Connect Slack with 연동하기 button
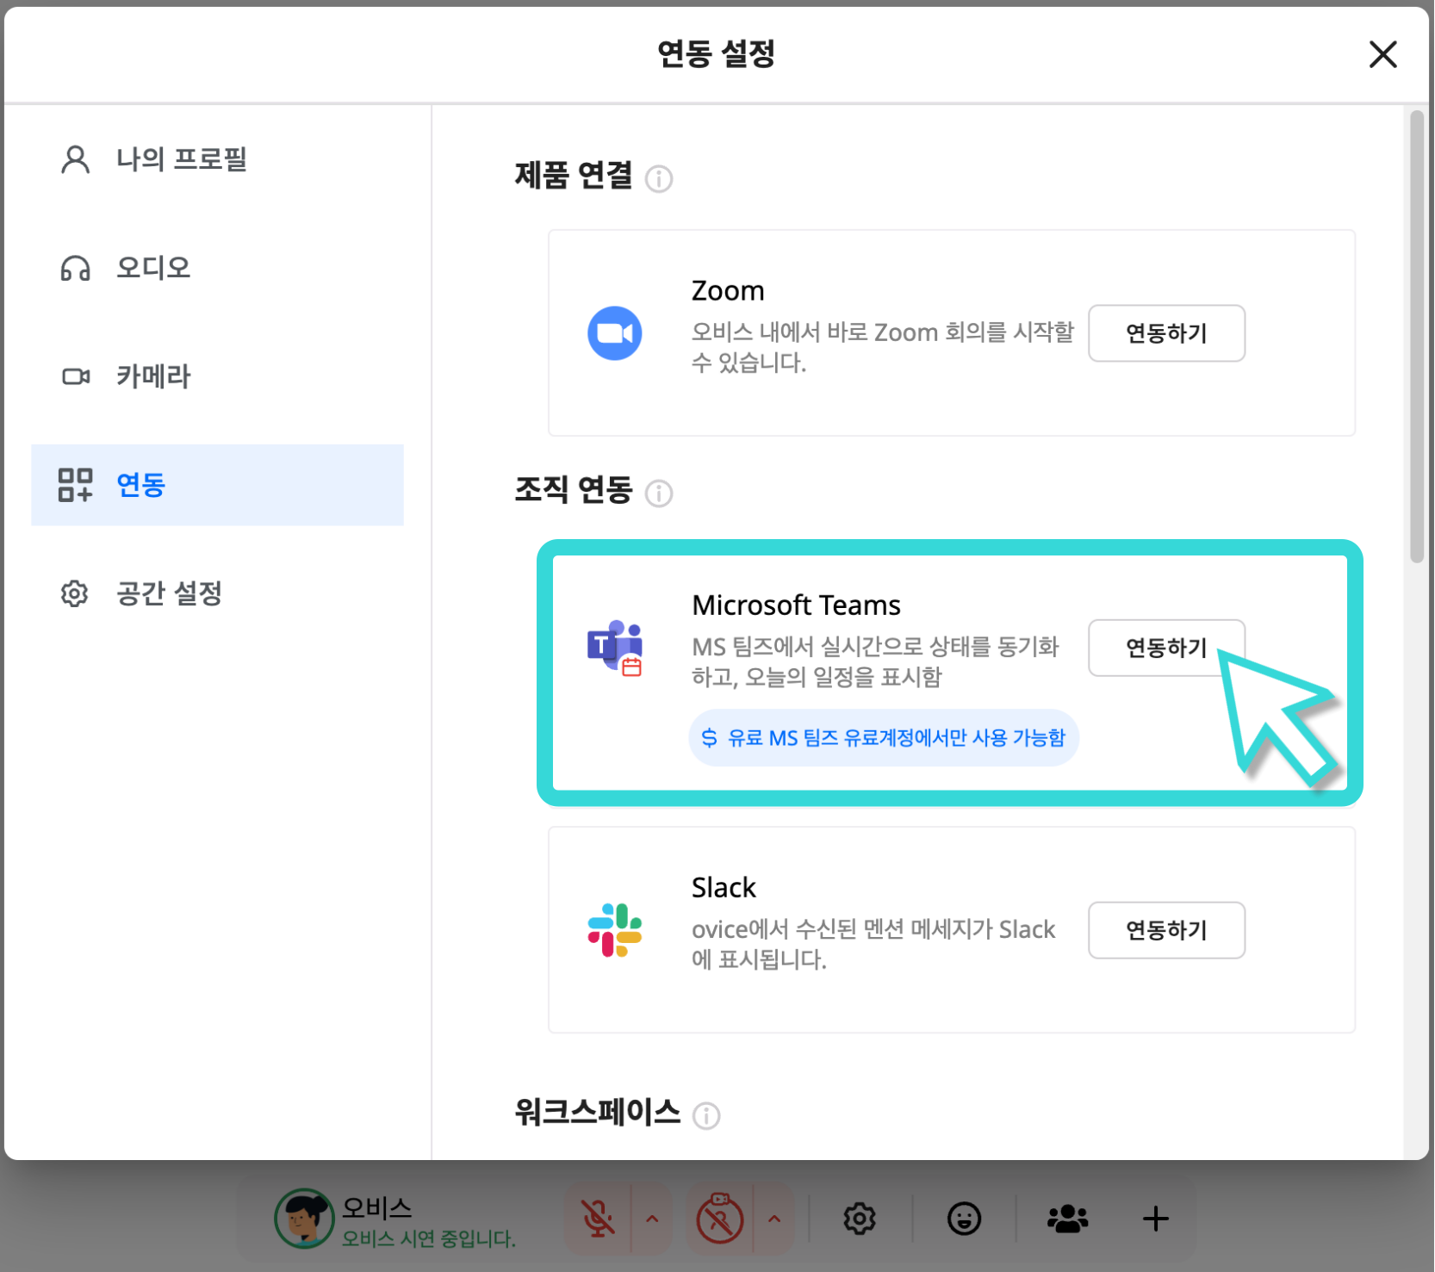 coord(1166,930)
